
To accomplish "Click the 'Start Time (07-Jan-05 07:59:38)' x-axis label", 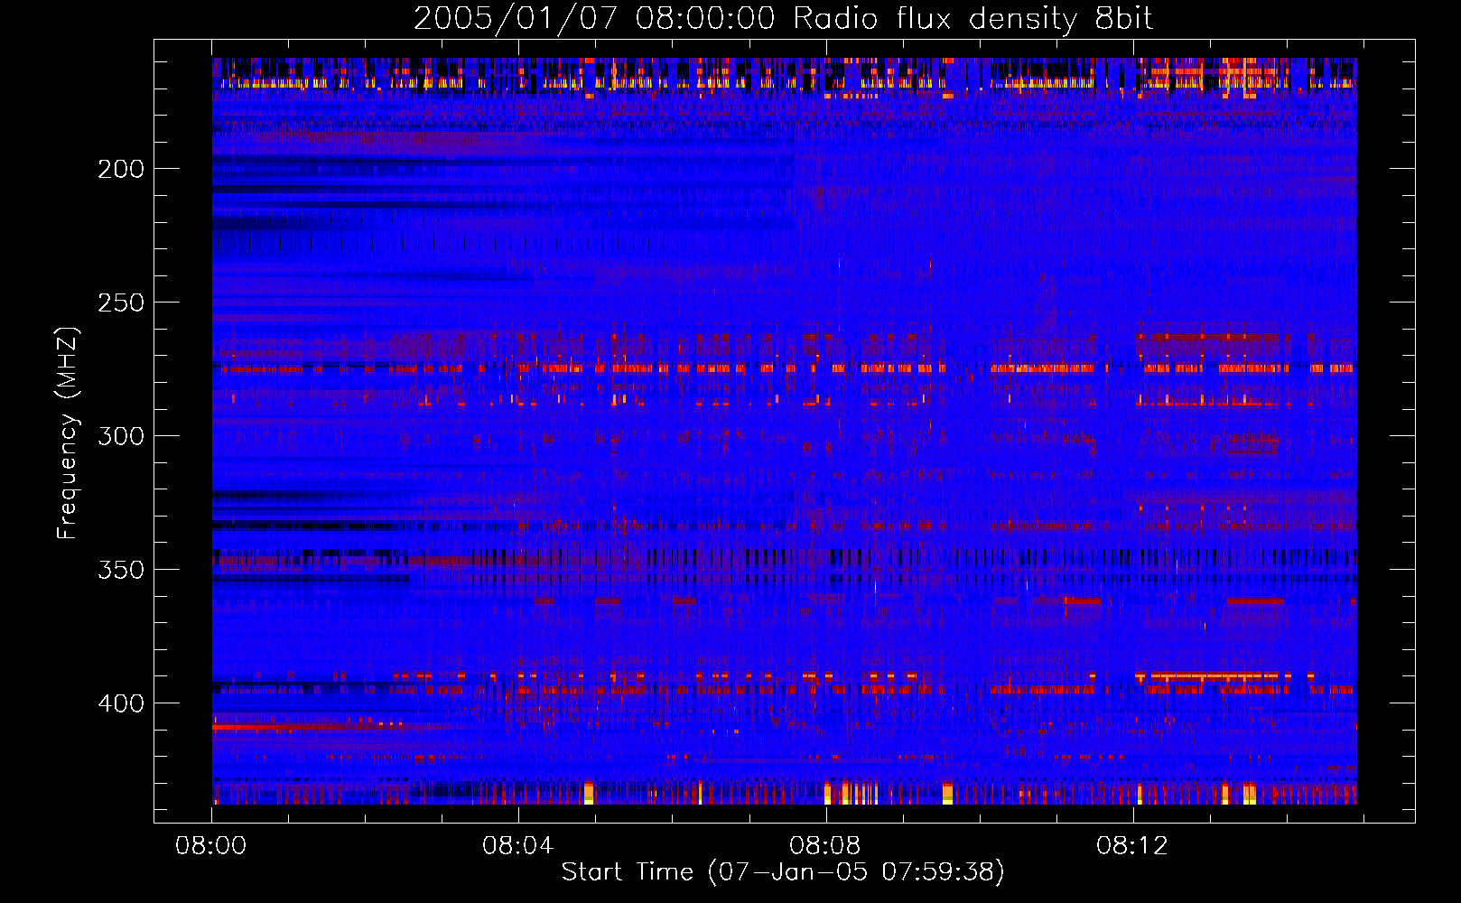I will [783, 872].
